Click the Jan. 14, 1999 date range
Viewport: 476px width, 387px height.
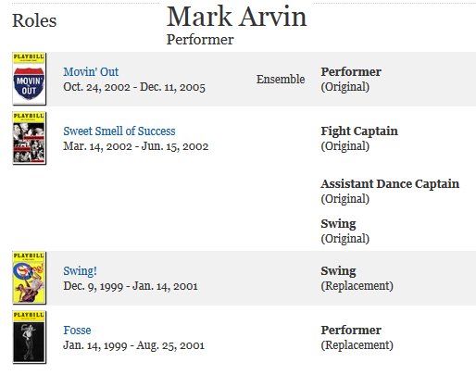(x=133, y=345)
